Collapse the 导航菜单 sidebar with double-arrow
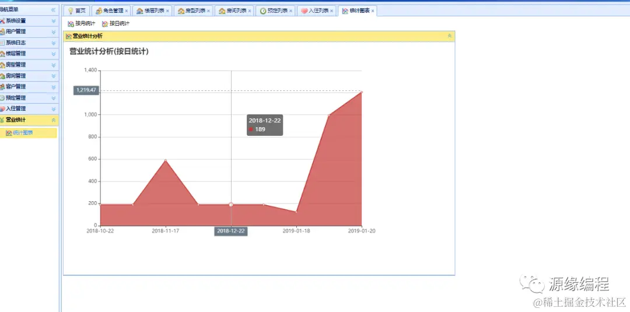This screenshot has width=630, height=312. point(53,10)
